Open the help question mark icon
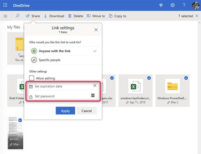The height and width of the screenshot is (154, 201). (x=184, y=5)
